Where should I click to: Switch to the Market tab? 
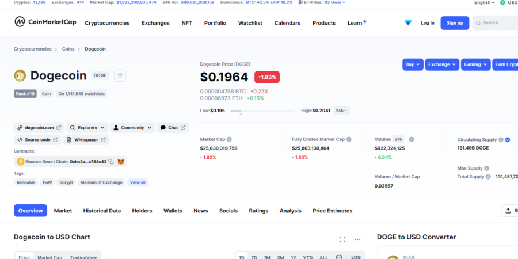(63, 211)
